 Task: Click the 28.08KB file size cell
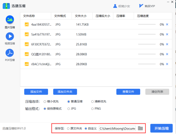(x=82, y=54)
